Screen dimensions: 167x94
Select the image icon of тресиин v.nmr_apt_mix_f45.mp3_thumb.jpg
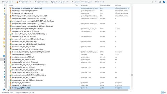point(10,49)
